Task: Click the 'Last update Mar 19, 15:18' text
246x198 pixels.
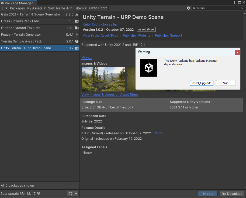Action: (20, 194)
